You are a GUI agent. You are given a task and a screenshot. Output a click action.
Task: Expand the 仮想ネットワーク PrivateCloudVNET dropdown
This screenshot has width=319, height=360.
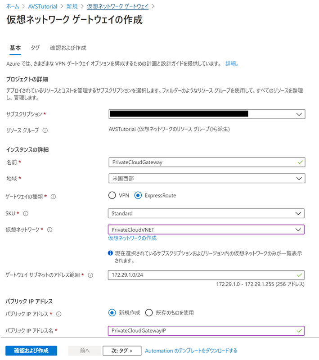[207, 229]
